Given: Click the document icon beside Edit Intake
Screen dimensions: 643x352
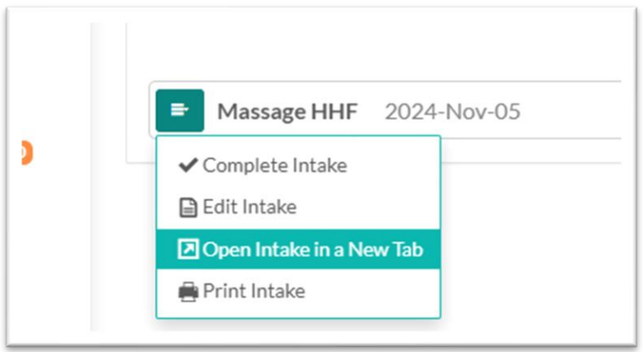Looking at the screenshot, I should tap(189, 206).
